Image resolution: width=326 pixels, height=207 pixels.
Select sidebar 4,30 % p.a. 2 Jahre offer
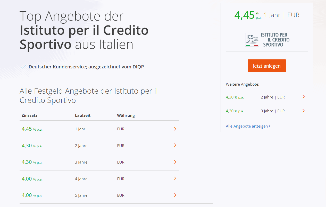tap(267, 97)
